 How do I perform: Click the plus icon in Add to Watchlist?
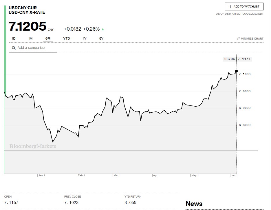tap(230, 7)
